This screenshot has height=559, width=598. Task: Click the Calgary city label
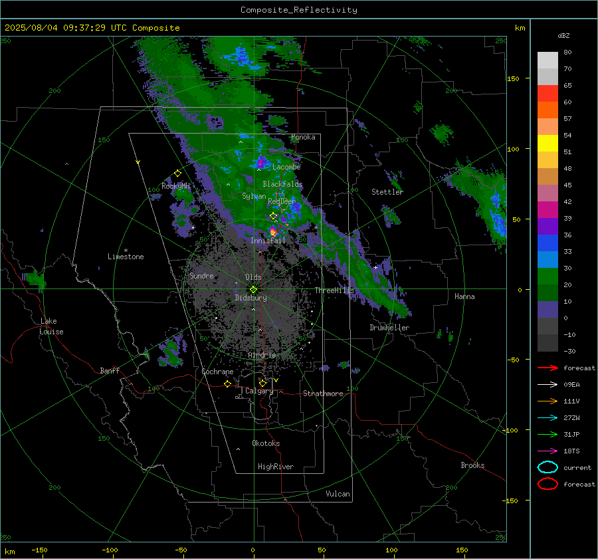coord(259,391)
